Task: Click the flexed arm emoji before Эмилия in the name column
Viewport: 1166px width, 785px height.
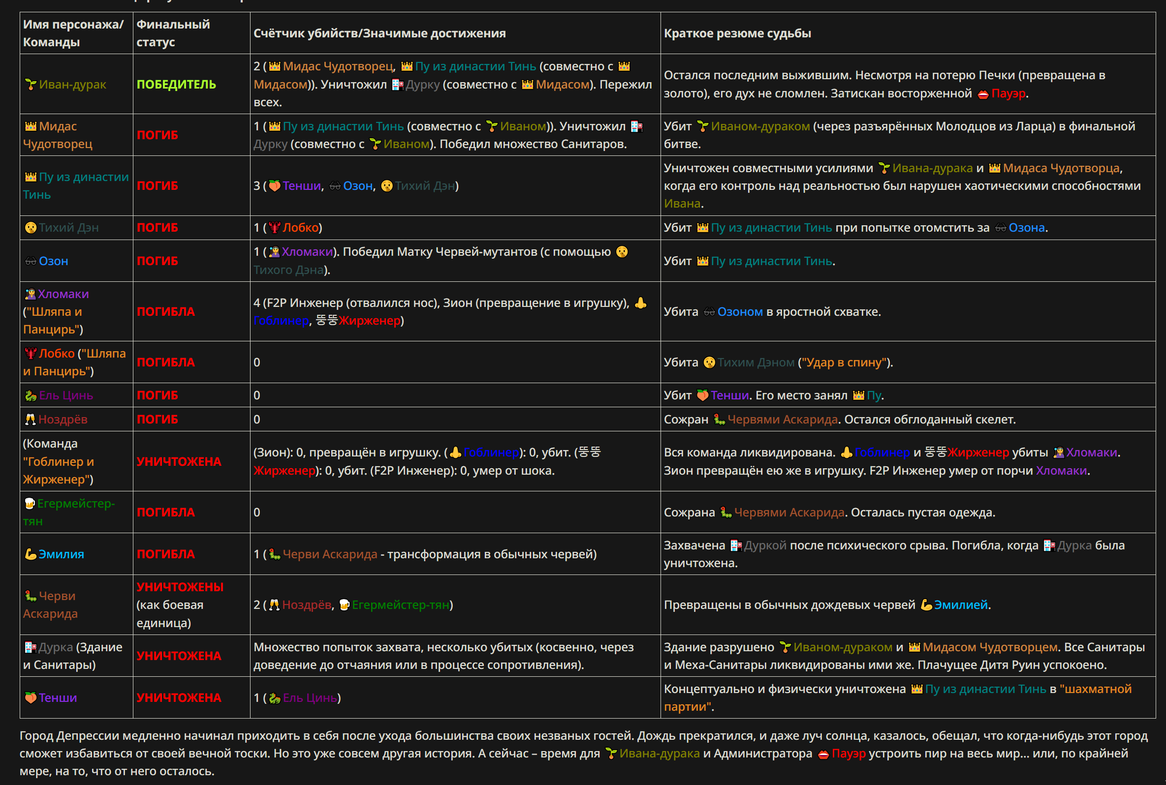Action: [31, 554]
